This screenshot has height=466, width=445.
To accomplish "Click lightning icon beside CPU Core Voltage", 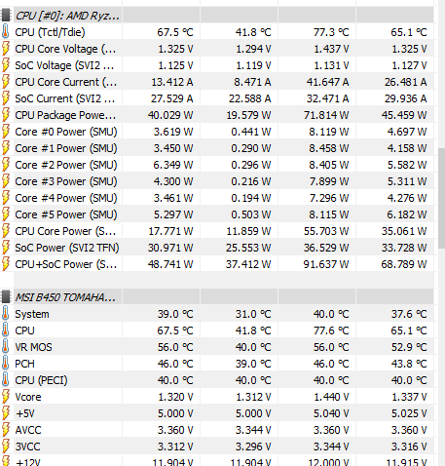I will click(6, 49).
